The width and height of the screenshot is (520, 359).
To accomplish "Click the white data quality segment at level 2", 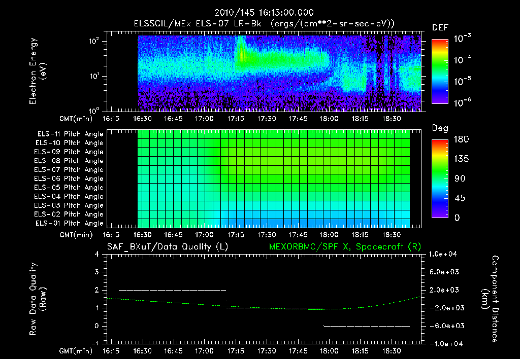I will 173,290.
